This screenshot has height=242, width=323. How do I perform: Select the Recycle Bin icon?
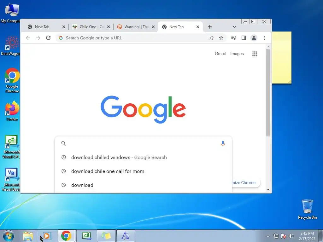tap(307, 209)
